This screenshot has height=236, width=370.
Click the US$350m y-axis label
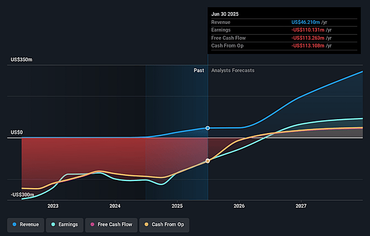(x=21, y=60)
